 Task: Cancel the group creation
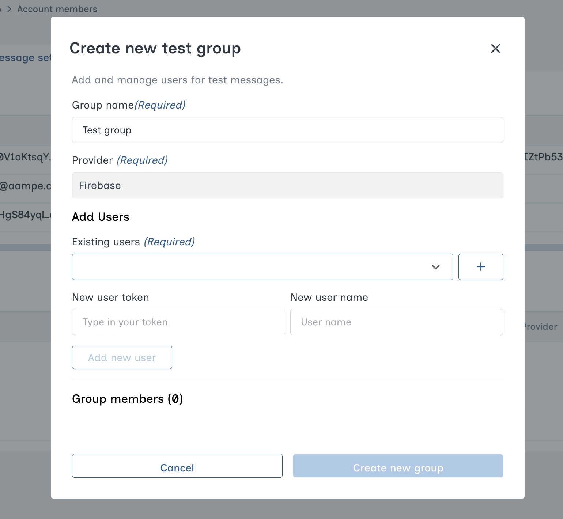click(177, 466)
